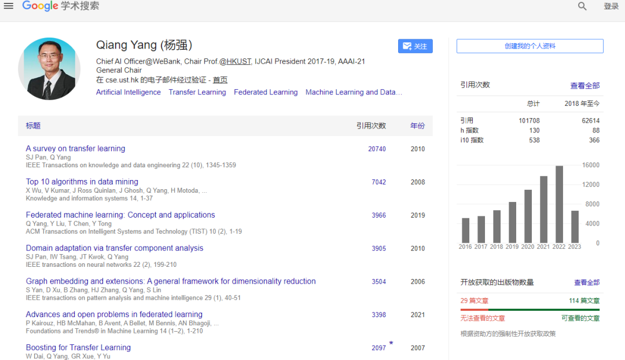
Task: Click the 登录 sign-in link
Action: pos(611,6)
